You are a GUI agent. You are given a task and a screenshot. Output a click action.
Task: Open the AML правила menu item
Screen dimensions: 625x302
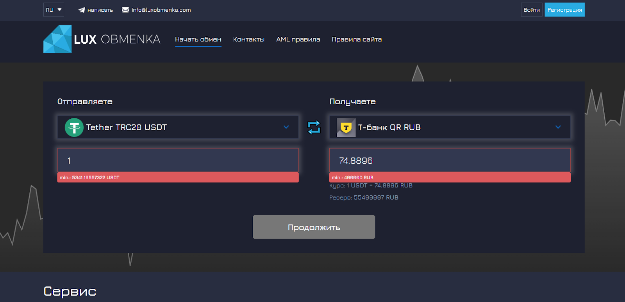(x=298, y=39)
